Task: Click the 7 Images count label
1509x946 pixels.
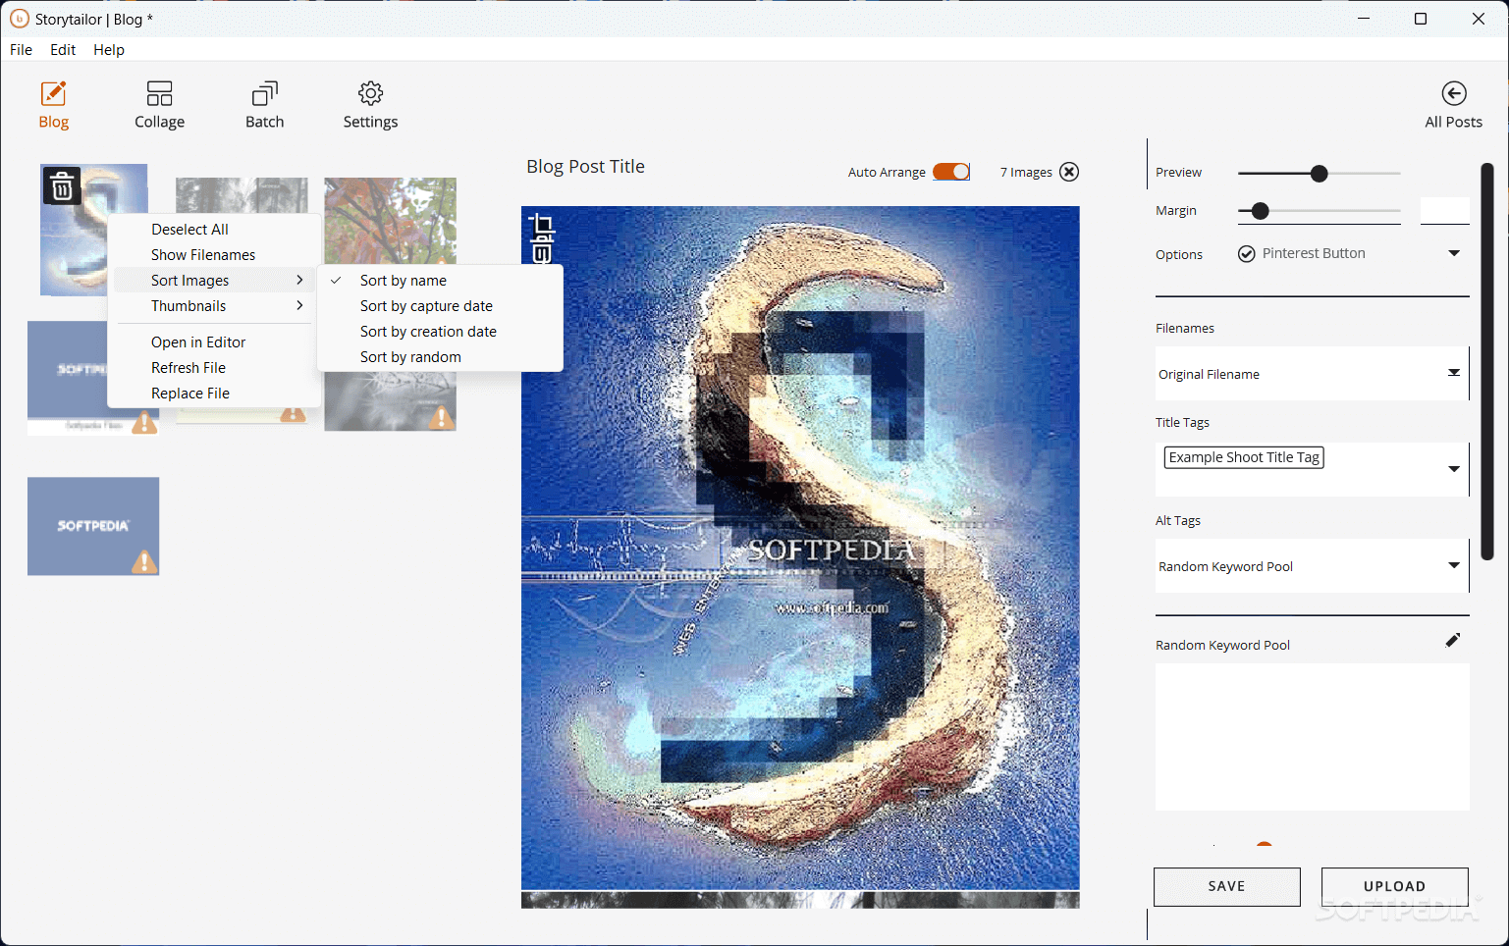Action: [x=1026, y=172]
